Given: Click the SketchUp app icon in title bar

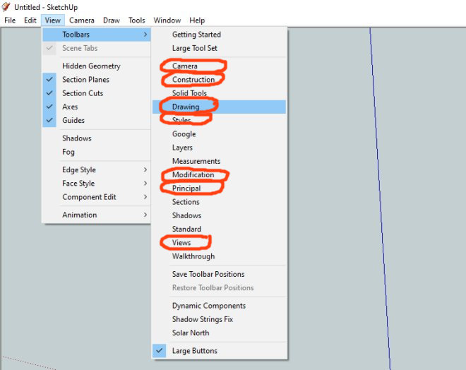Looking at the screenshot, I should click(6, 6).
